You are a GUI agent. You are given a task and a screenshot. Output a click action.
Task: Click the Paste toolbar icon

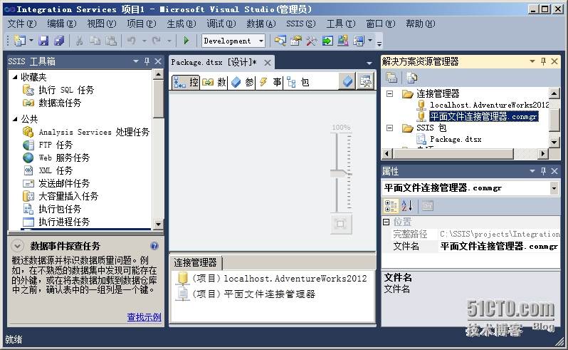point(110,41)
